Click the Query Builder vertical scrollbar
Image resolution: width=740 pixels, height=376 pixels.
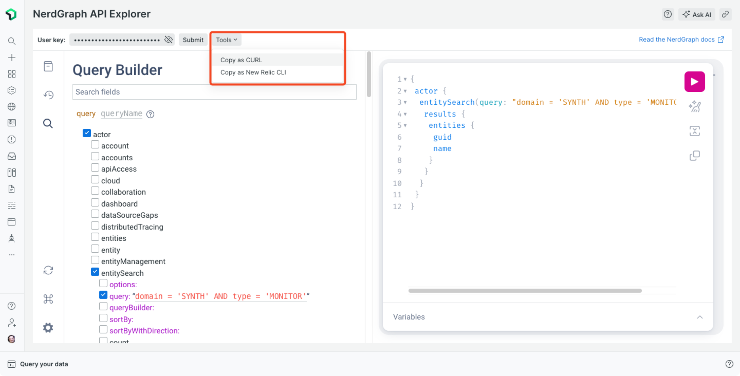tap(369, 74)
